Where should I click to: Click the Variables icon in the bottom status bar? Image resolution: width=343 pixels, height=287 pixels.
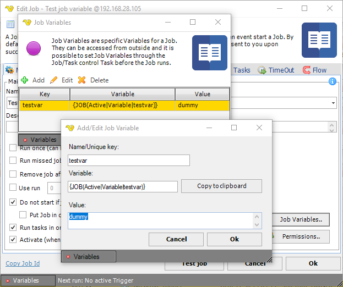(7, 280)
